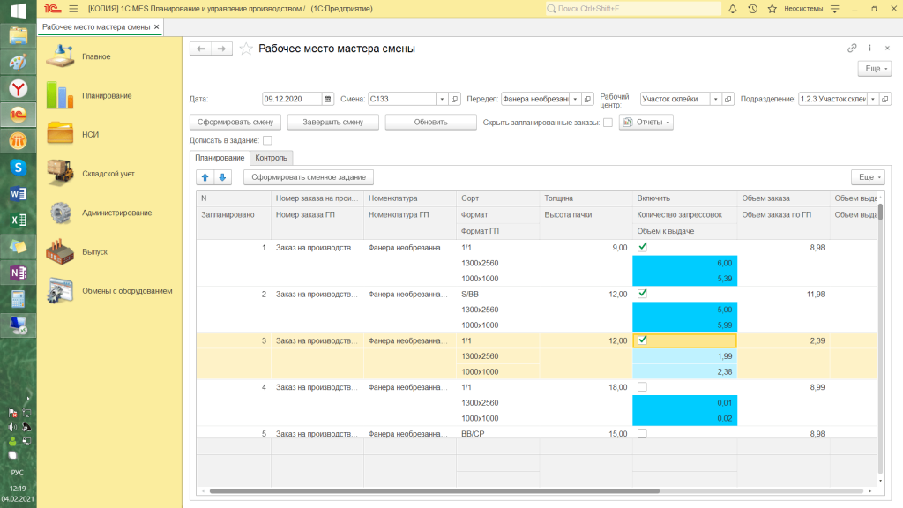Select Сорт cell BB/CP in row 5
The image size is (903, 508).
pyautogui.click(x=498, y=434)
